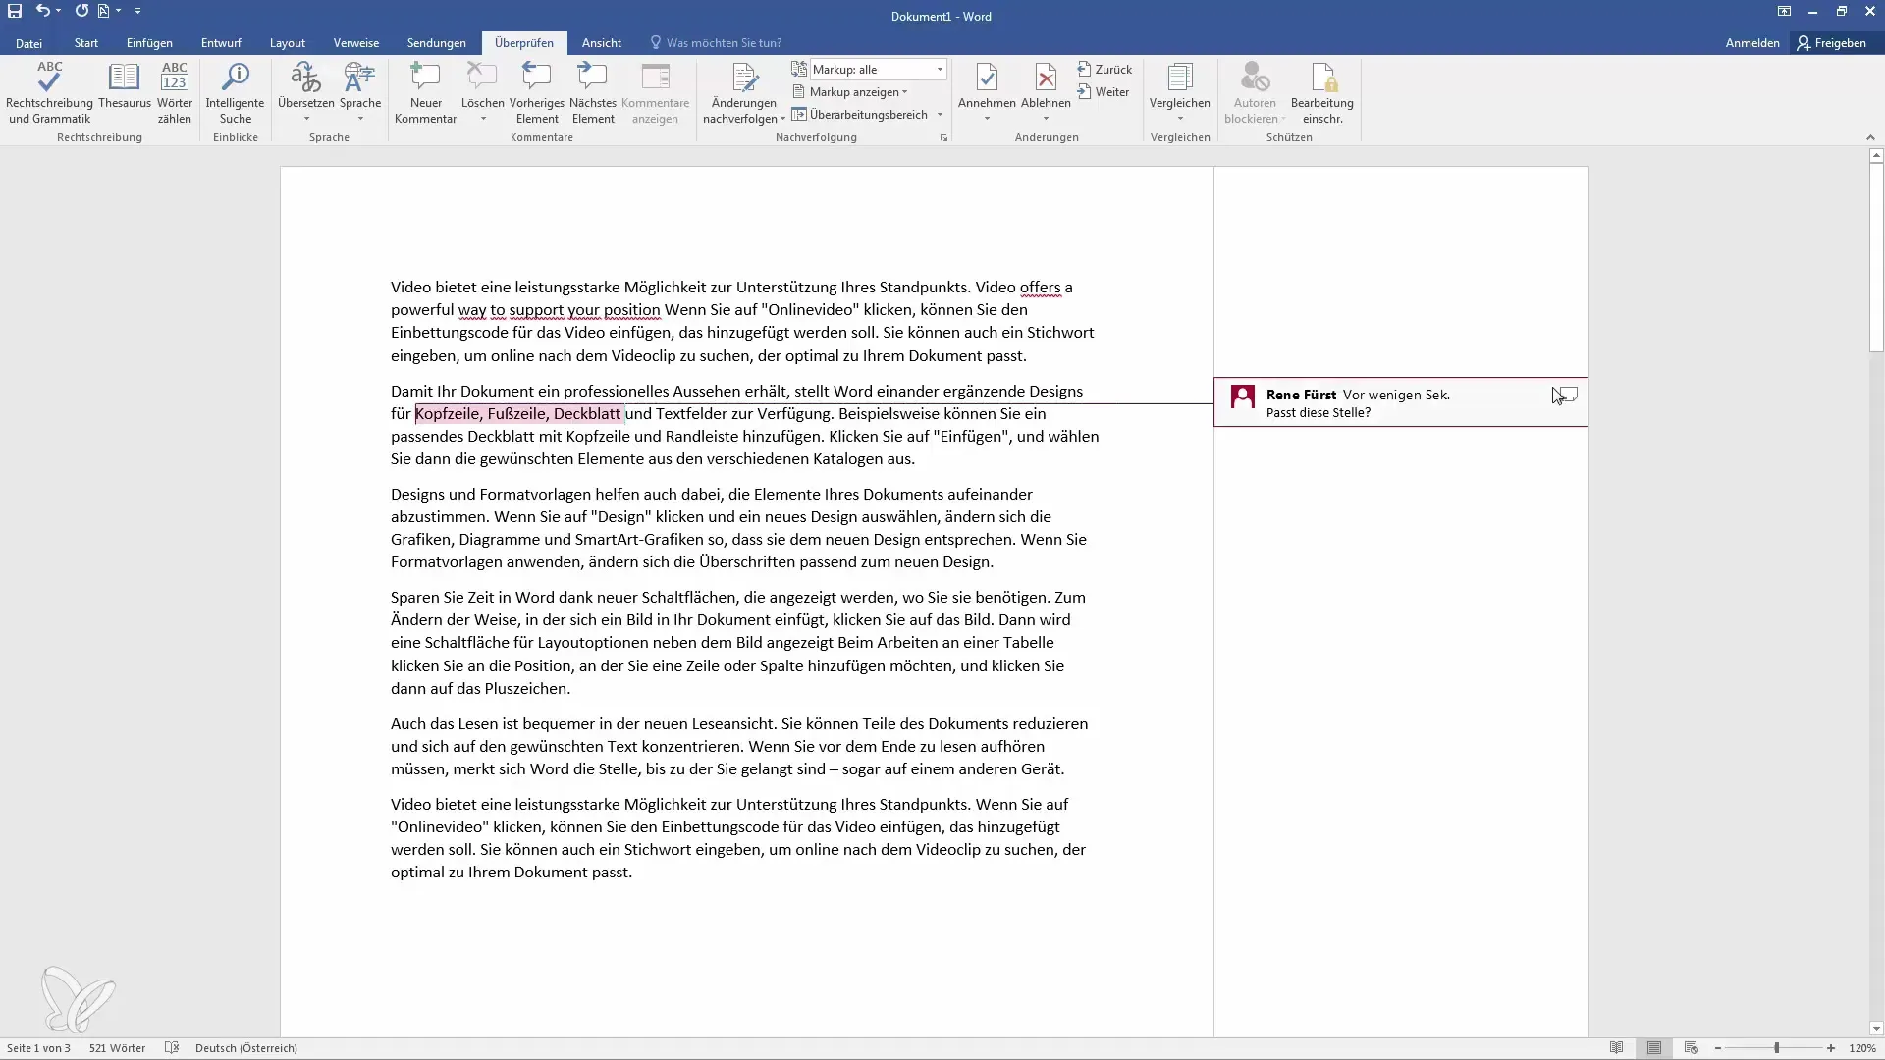Click the touch/mouse mode icon
This screenshot has width=1885, height=1060.
(104, 11)
